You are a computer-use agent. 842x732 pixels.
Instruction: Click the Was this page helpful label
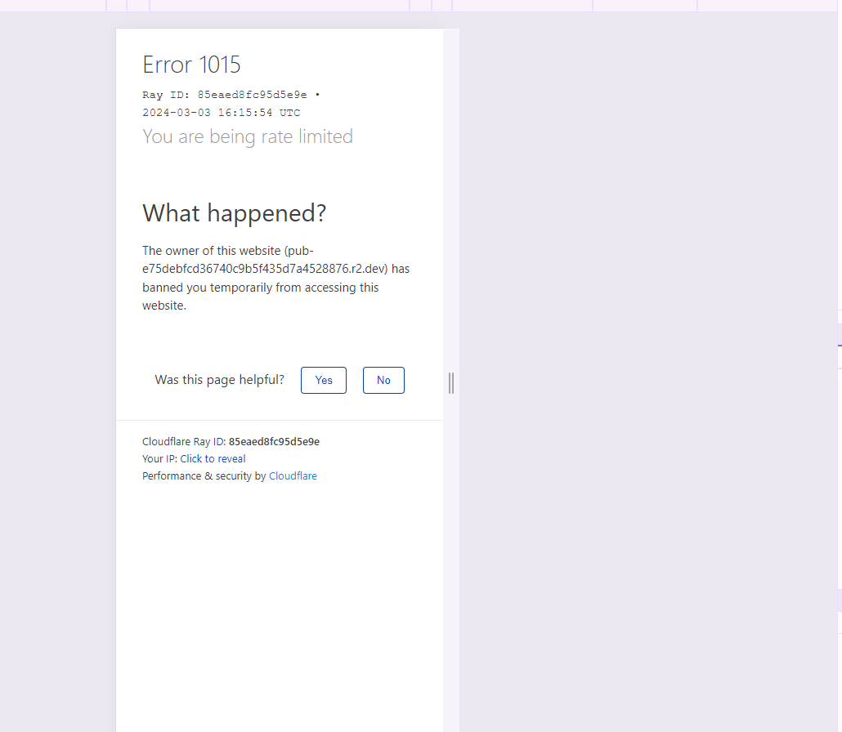(219, 380)
